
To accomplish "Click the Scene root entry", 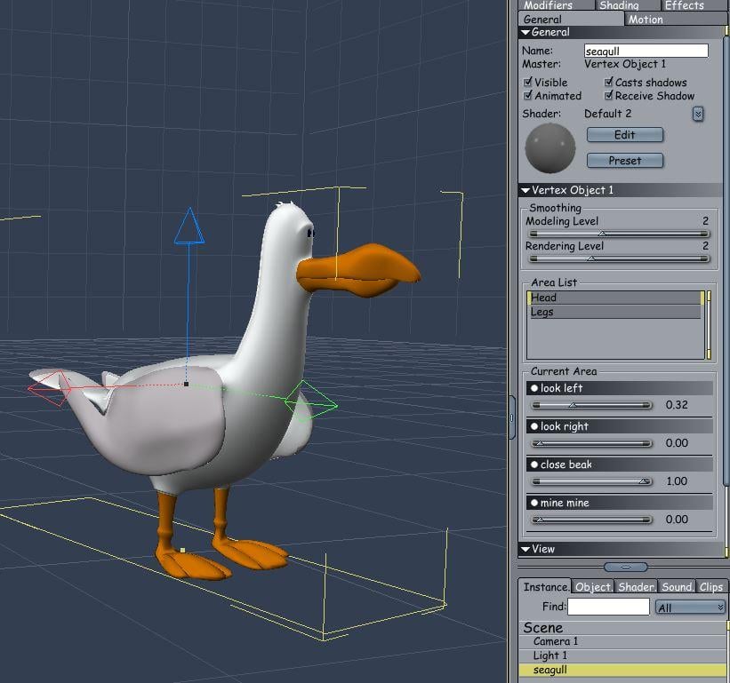I will pyautogui.click(x=622, y=628).
